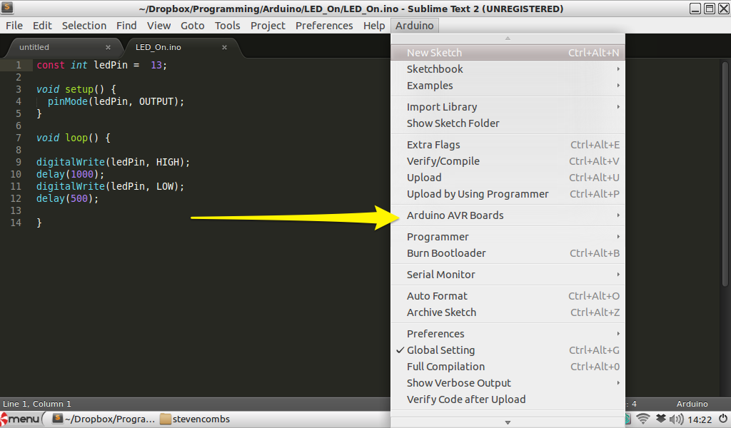Close the LED_On.ino tab
The height and width of the screenshot is (428, 731).
(224, 47)
